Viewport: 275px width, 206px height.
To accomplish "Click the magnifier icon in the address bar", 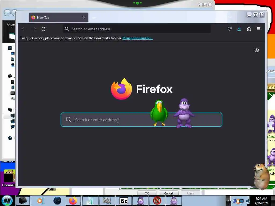I will pyautogui.click(x=67, y=29).
